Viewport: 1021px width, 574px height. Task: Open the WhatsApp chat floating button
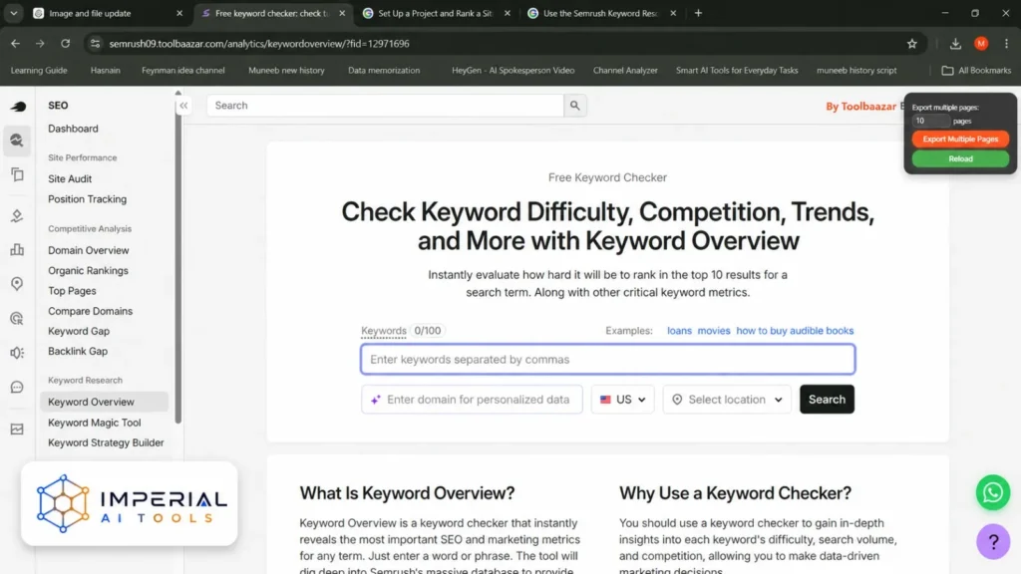[x=992, y=492]
